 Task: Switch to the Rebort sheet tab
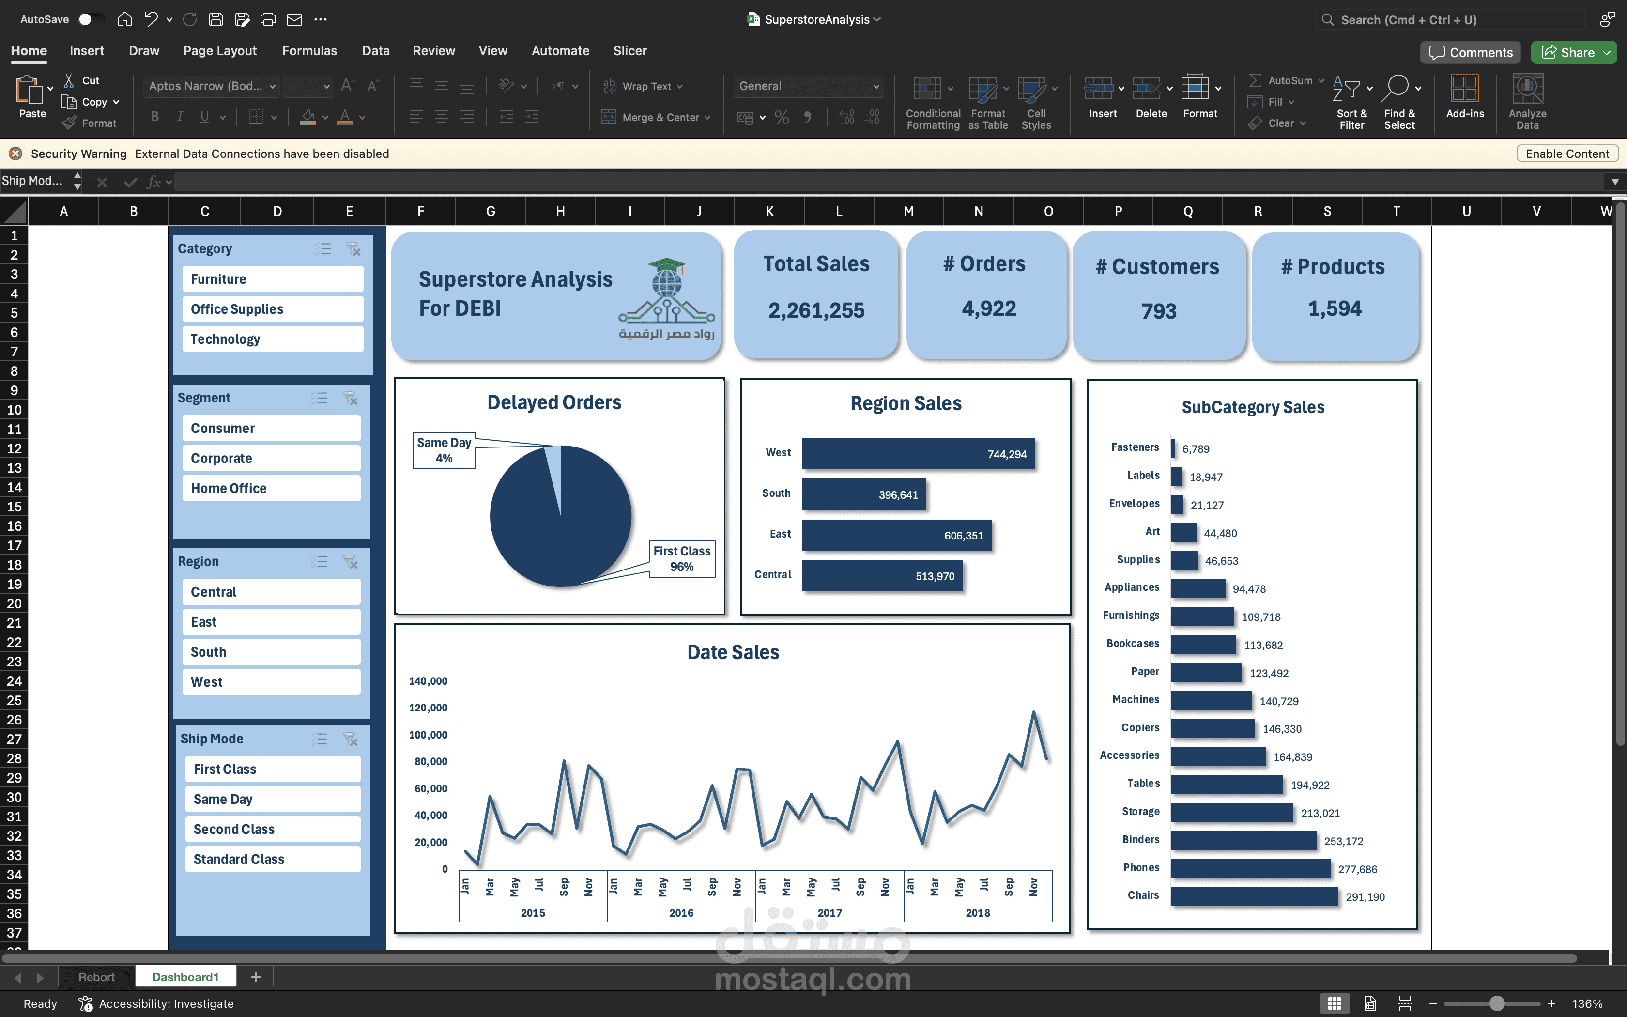pos(96,977)
